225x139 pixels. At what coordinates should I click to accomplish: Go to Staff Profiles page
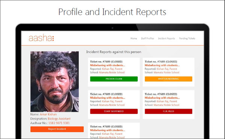pyautogui.click(x=147, y=38)
